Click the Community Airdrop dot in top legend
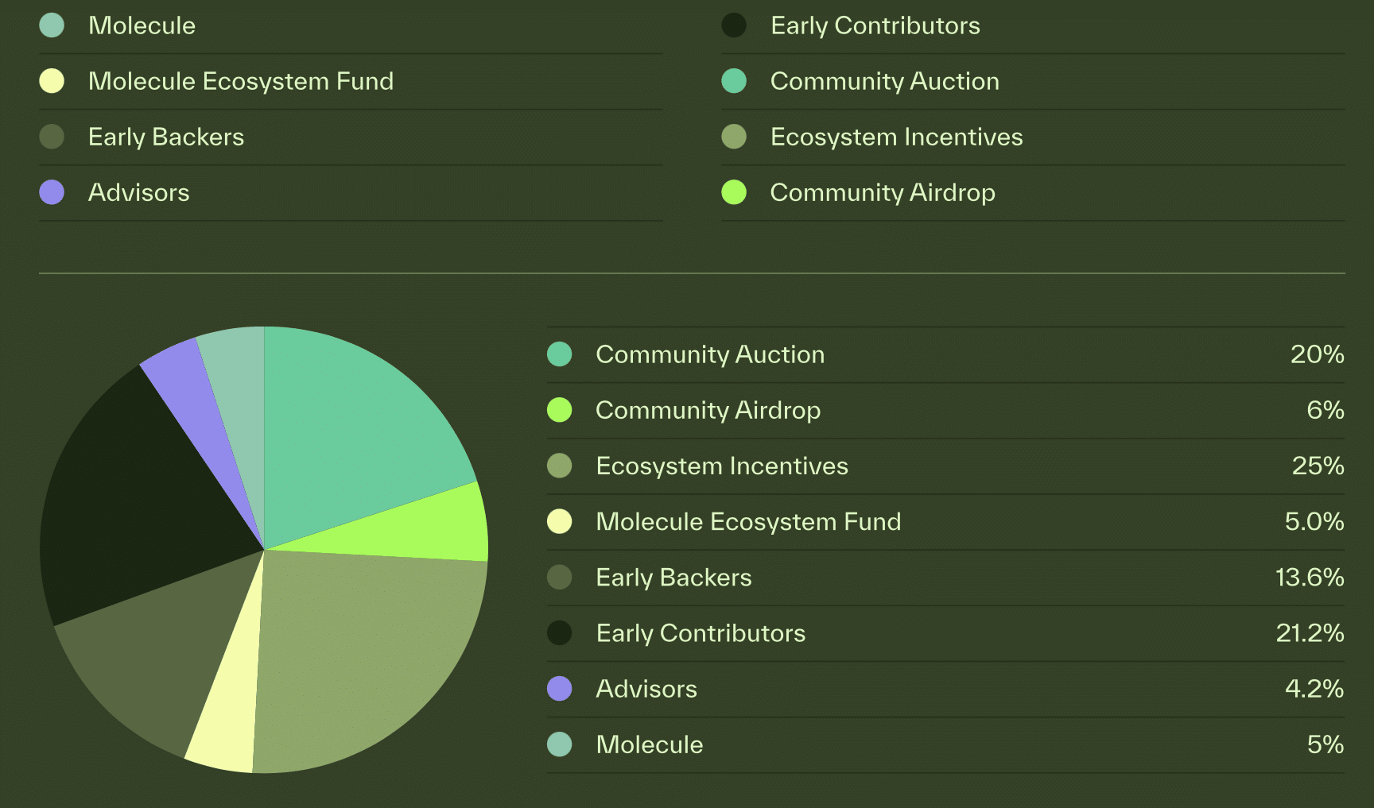1374x808 pixels. [x=734, y=192]
